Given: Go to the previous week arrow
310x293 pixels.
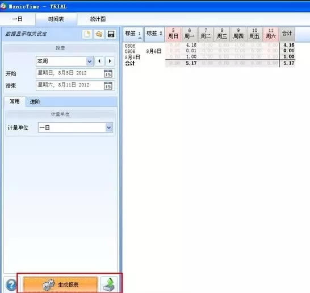Looking at the screenshot, I should tap(99, 61).
